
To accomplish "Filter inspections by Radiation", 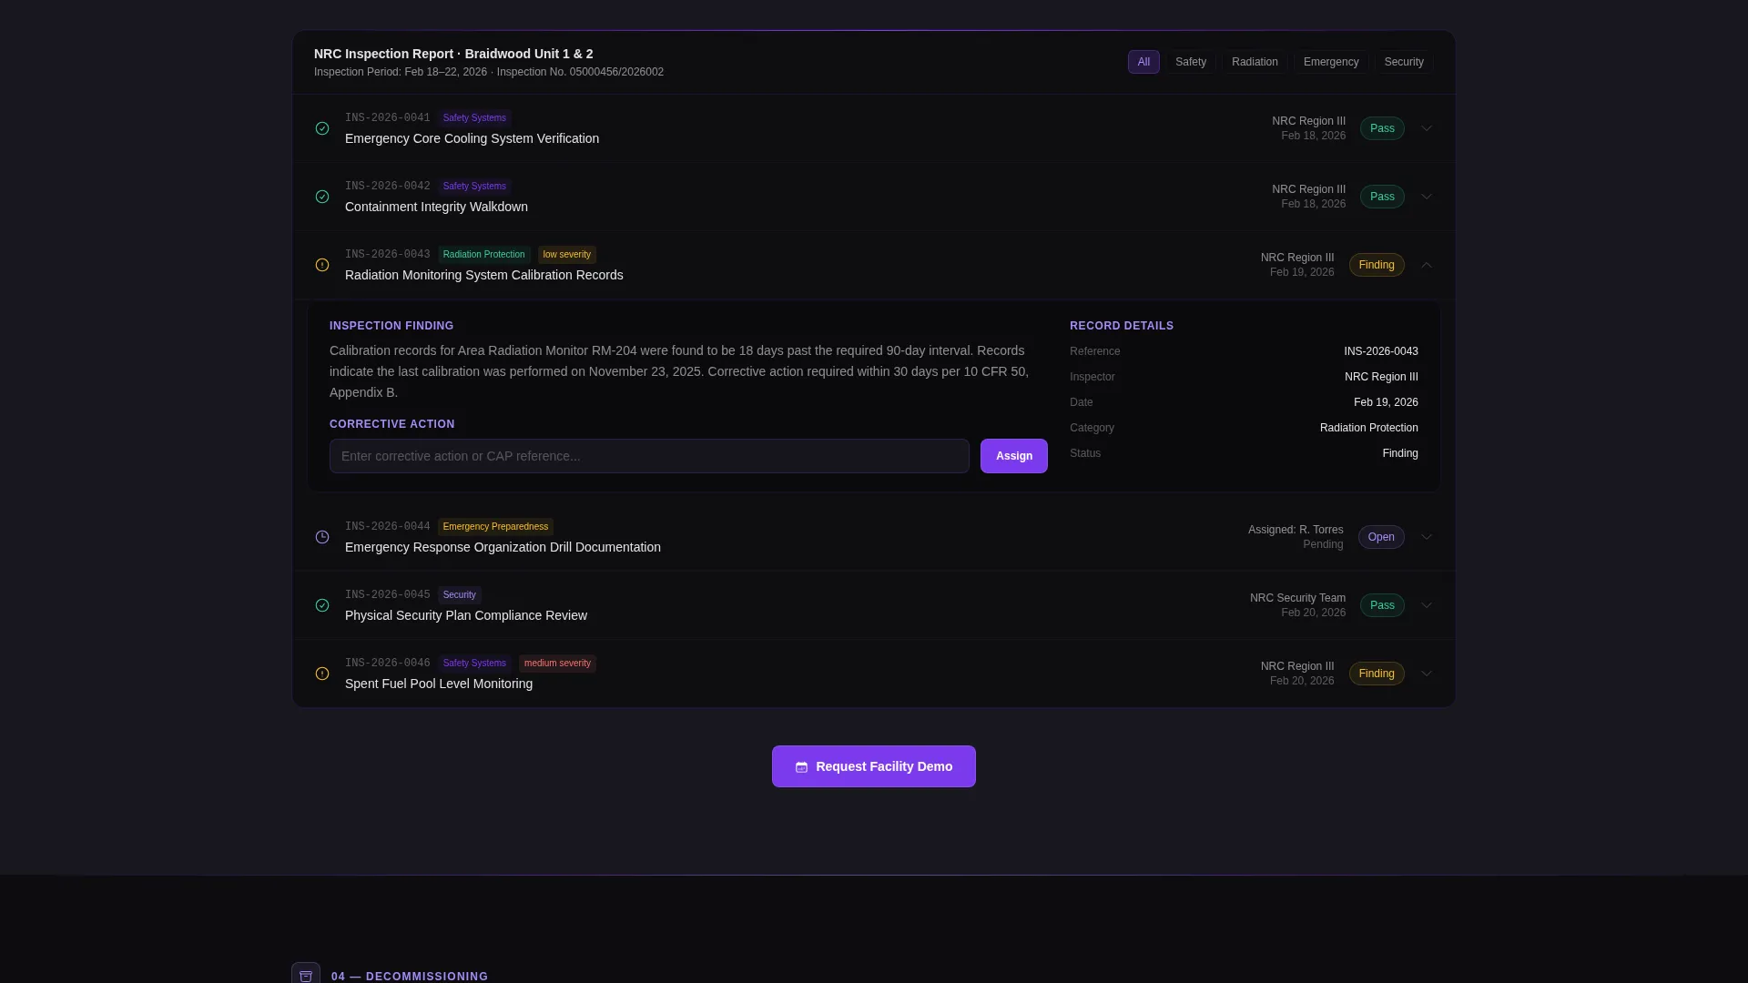I will pyautogui.click(x=1255, y=62).
